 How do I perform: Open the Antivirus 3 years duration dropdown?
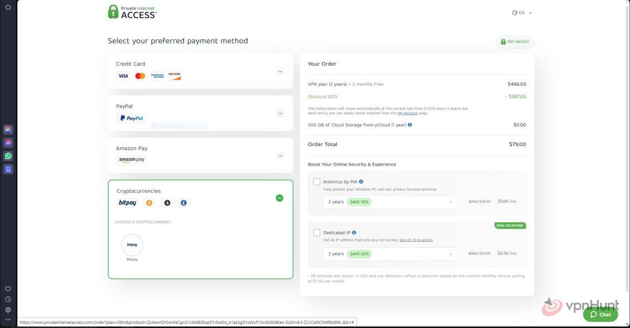click(x=390, y=202)
